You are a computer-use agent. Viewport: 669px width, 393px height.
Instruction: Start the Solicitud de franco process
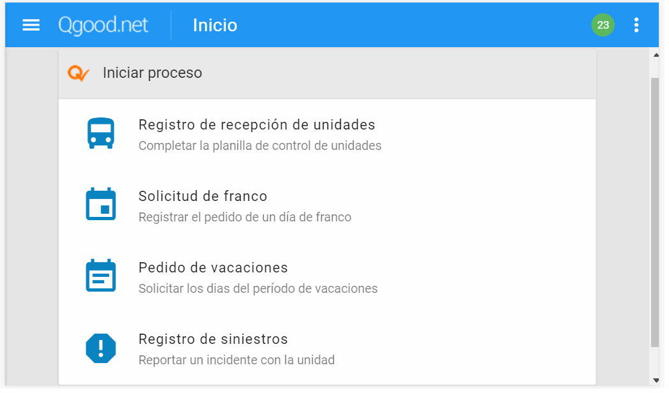[203, 196]
